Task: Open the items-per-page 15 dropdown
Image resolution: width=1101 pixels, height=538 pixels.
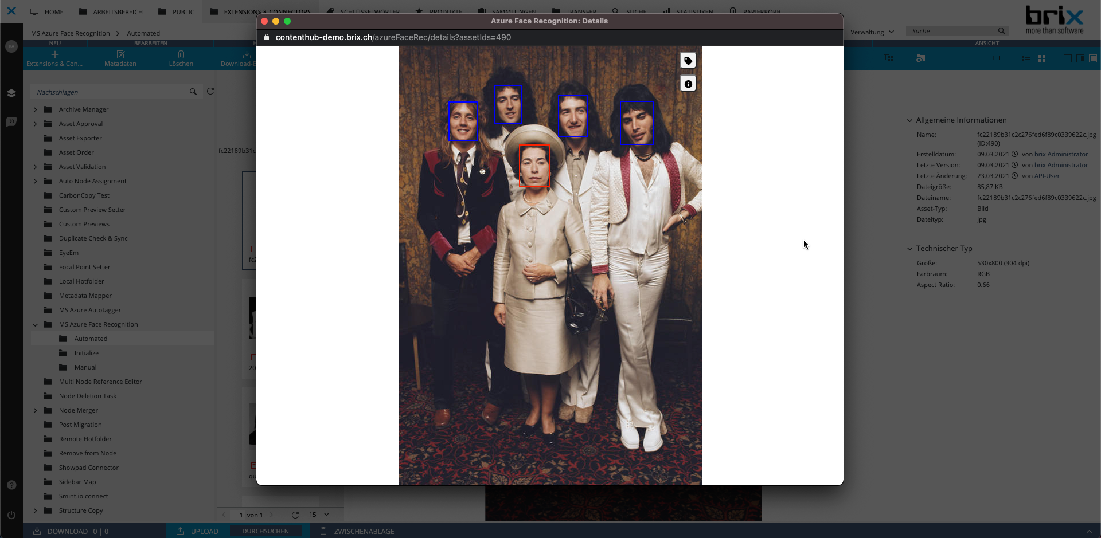Action: point(319,515)
